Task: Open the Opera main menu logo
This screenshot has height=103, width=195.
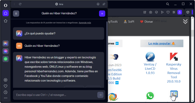Action: [5, 4]
